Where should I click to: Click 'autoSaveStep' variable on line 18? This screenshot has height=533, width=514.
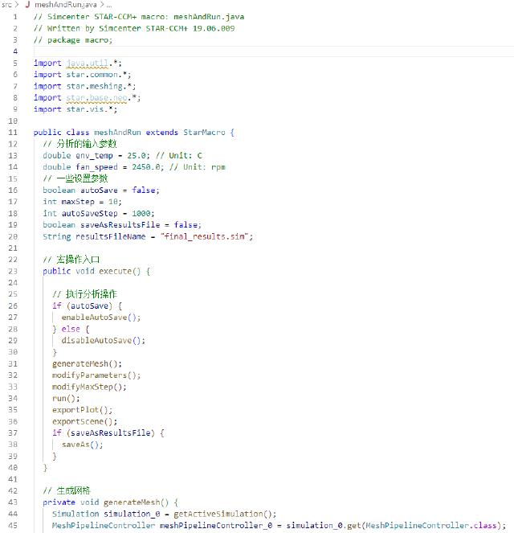(x=90, y=213)
